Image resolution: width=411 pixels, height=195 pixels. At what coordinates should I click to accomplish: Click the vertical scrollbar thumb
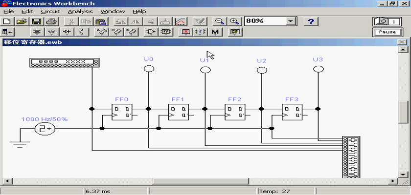403,113
